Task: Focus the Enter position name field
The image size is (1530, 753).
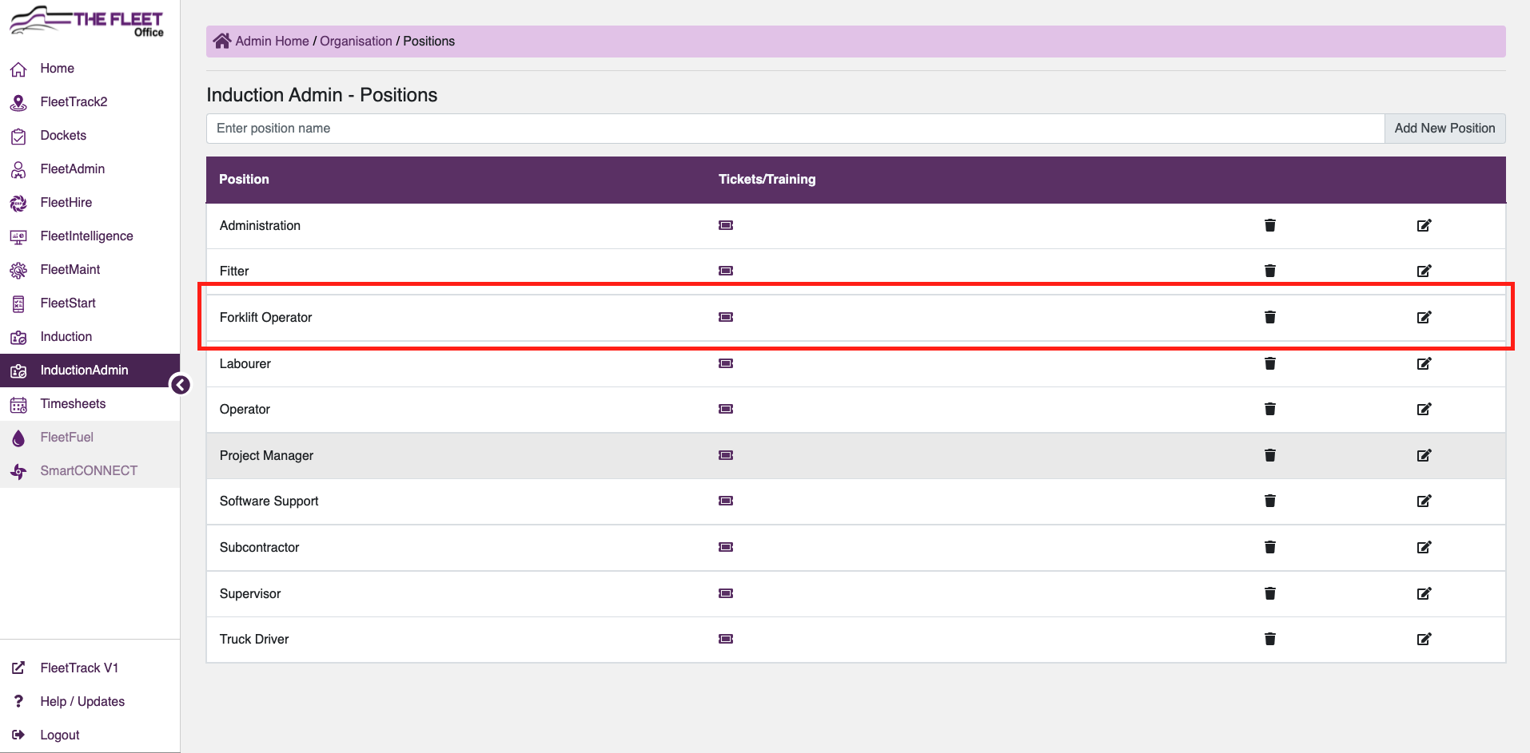Action: 795,129
